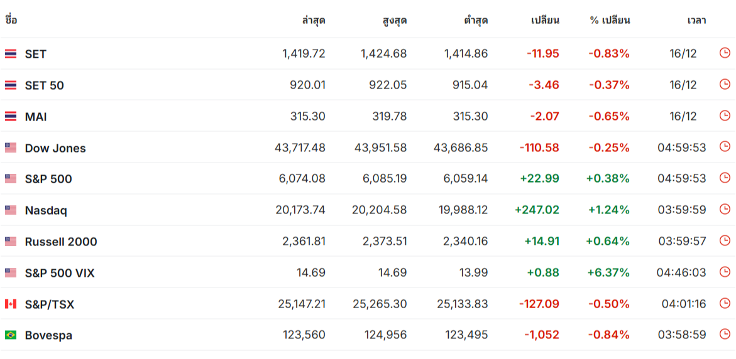Sort by the เวลา column header
The image size is (736, 359).
tap(696, 20)
